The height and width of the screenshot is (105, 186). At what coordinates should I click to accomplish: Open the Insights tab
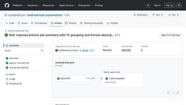pyautogui.click(x=112, y=23)
